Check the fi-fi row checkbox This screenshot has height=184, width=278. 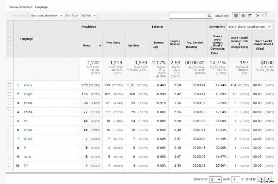click(10, 165)
